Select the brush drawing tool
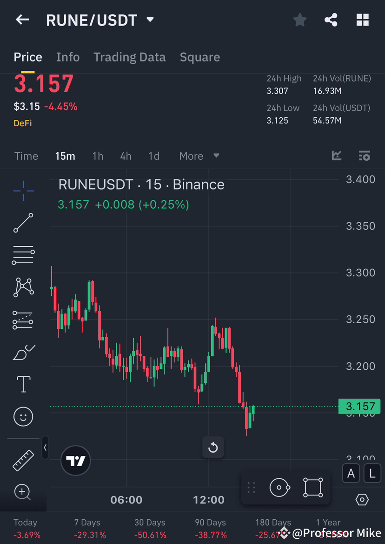Viewport: 385px width, 544px height. coord(23,353)
